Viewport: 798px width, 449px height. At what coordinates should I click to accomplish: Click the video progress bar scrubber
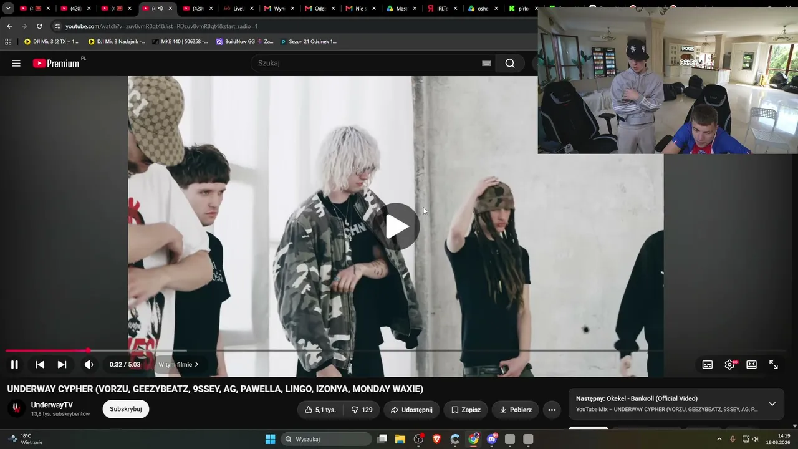point(88,350)
